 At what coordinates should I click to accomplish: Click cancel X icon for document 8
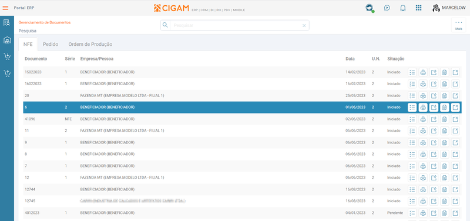[x=455, y=154]
